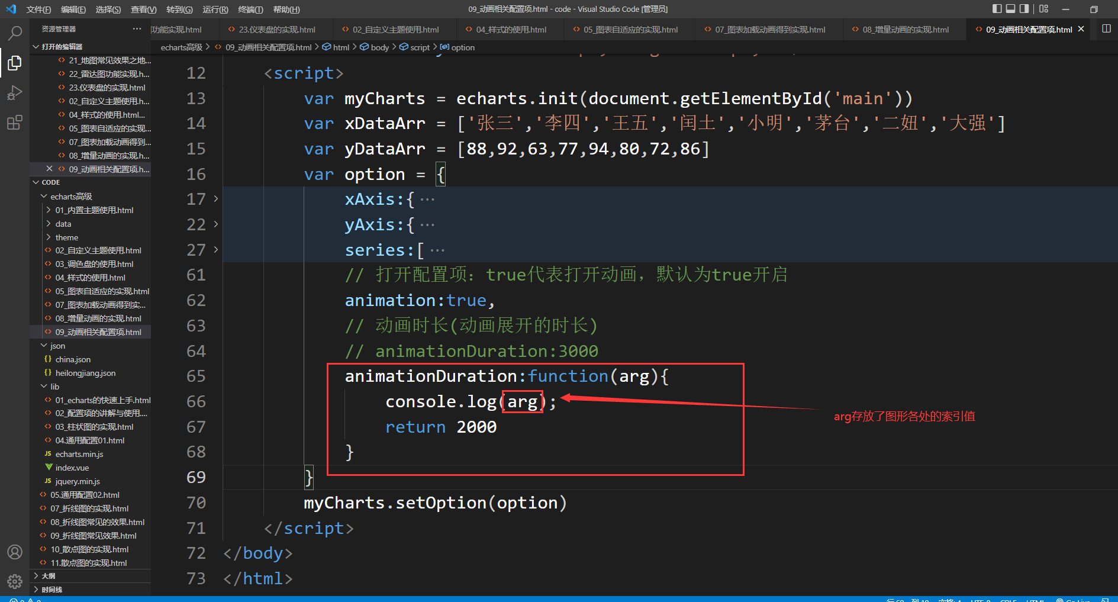Open the Search view in activity bar
The height and width of the screenshot is (602, 1118).
click(x=15, y=33)
